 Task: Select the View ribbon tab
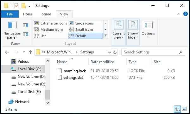(64, 14)
